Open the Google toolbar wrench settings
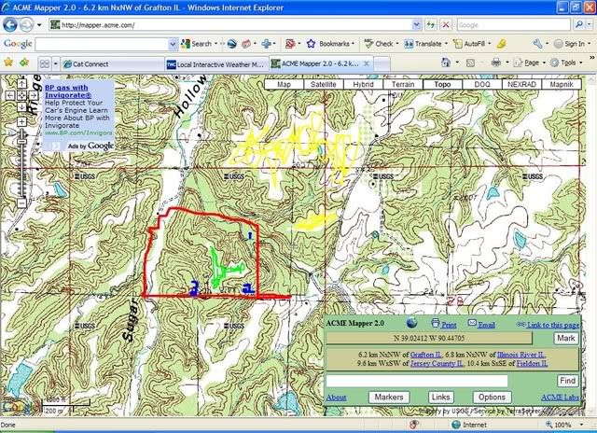The width and height of the screenshot is (597, 433). click(x=537, y=44)
